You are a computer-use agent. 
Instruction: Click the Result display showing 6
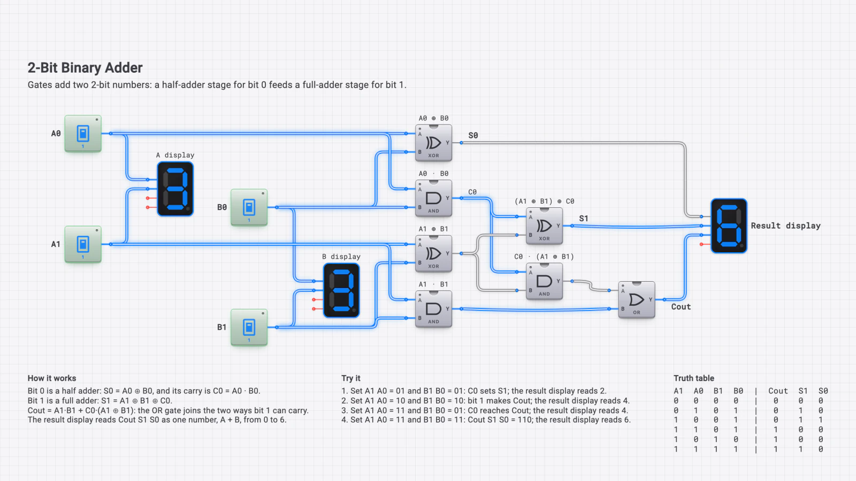pyautogui.click(x=729, y=226)
